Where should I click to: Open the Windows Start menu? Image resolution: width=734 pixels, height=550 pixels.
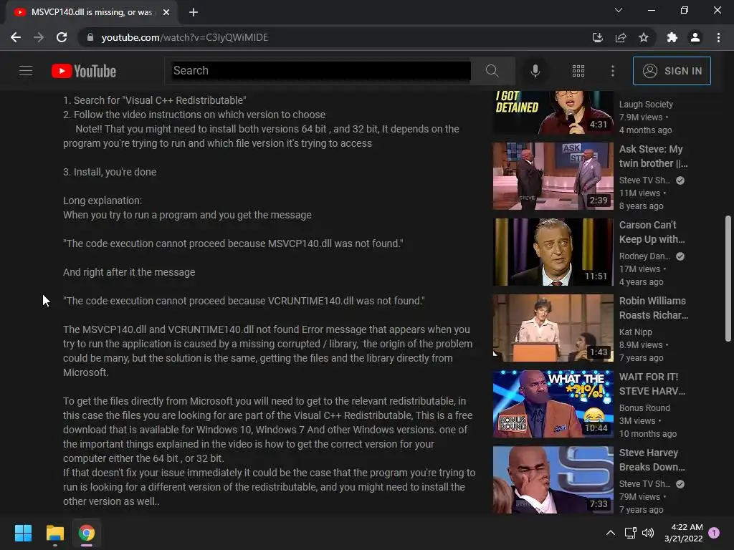tap(23, 533)
